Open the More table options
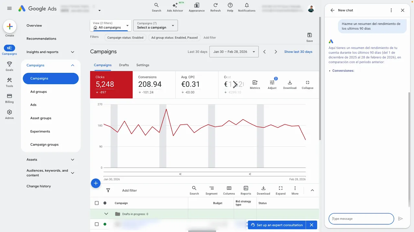This screenshot has width=414, height=232. click(x=295, y=190)
